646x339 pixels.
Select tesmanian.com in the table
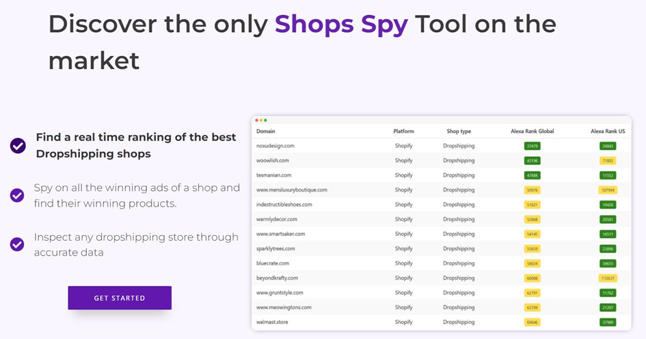[x=273, y=175]
